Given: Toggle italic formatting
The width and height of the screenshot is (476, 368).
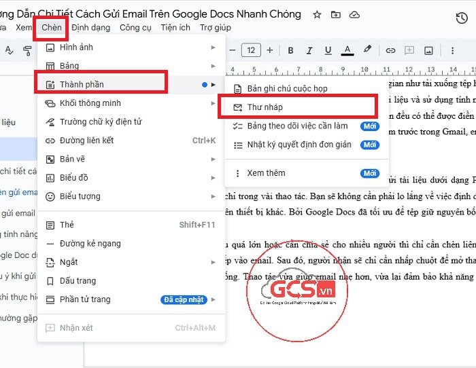Looking at the screenshot, I should point(309,50).
